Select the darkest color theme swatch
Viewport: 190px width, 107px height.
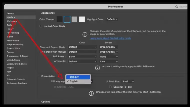pos(59,19)
